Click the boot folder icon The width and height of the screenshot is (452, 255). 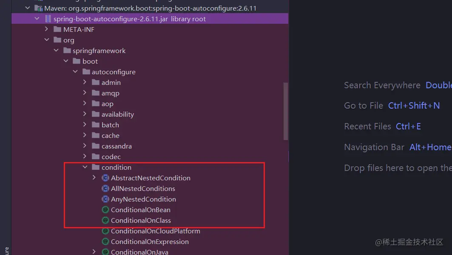[77, 61]
